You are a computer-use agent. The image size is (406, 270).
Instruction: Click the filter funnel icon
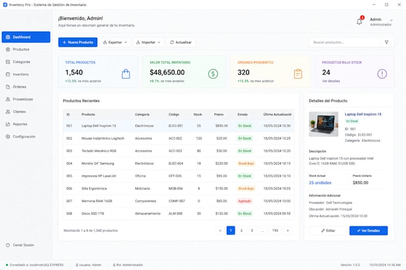386,42
